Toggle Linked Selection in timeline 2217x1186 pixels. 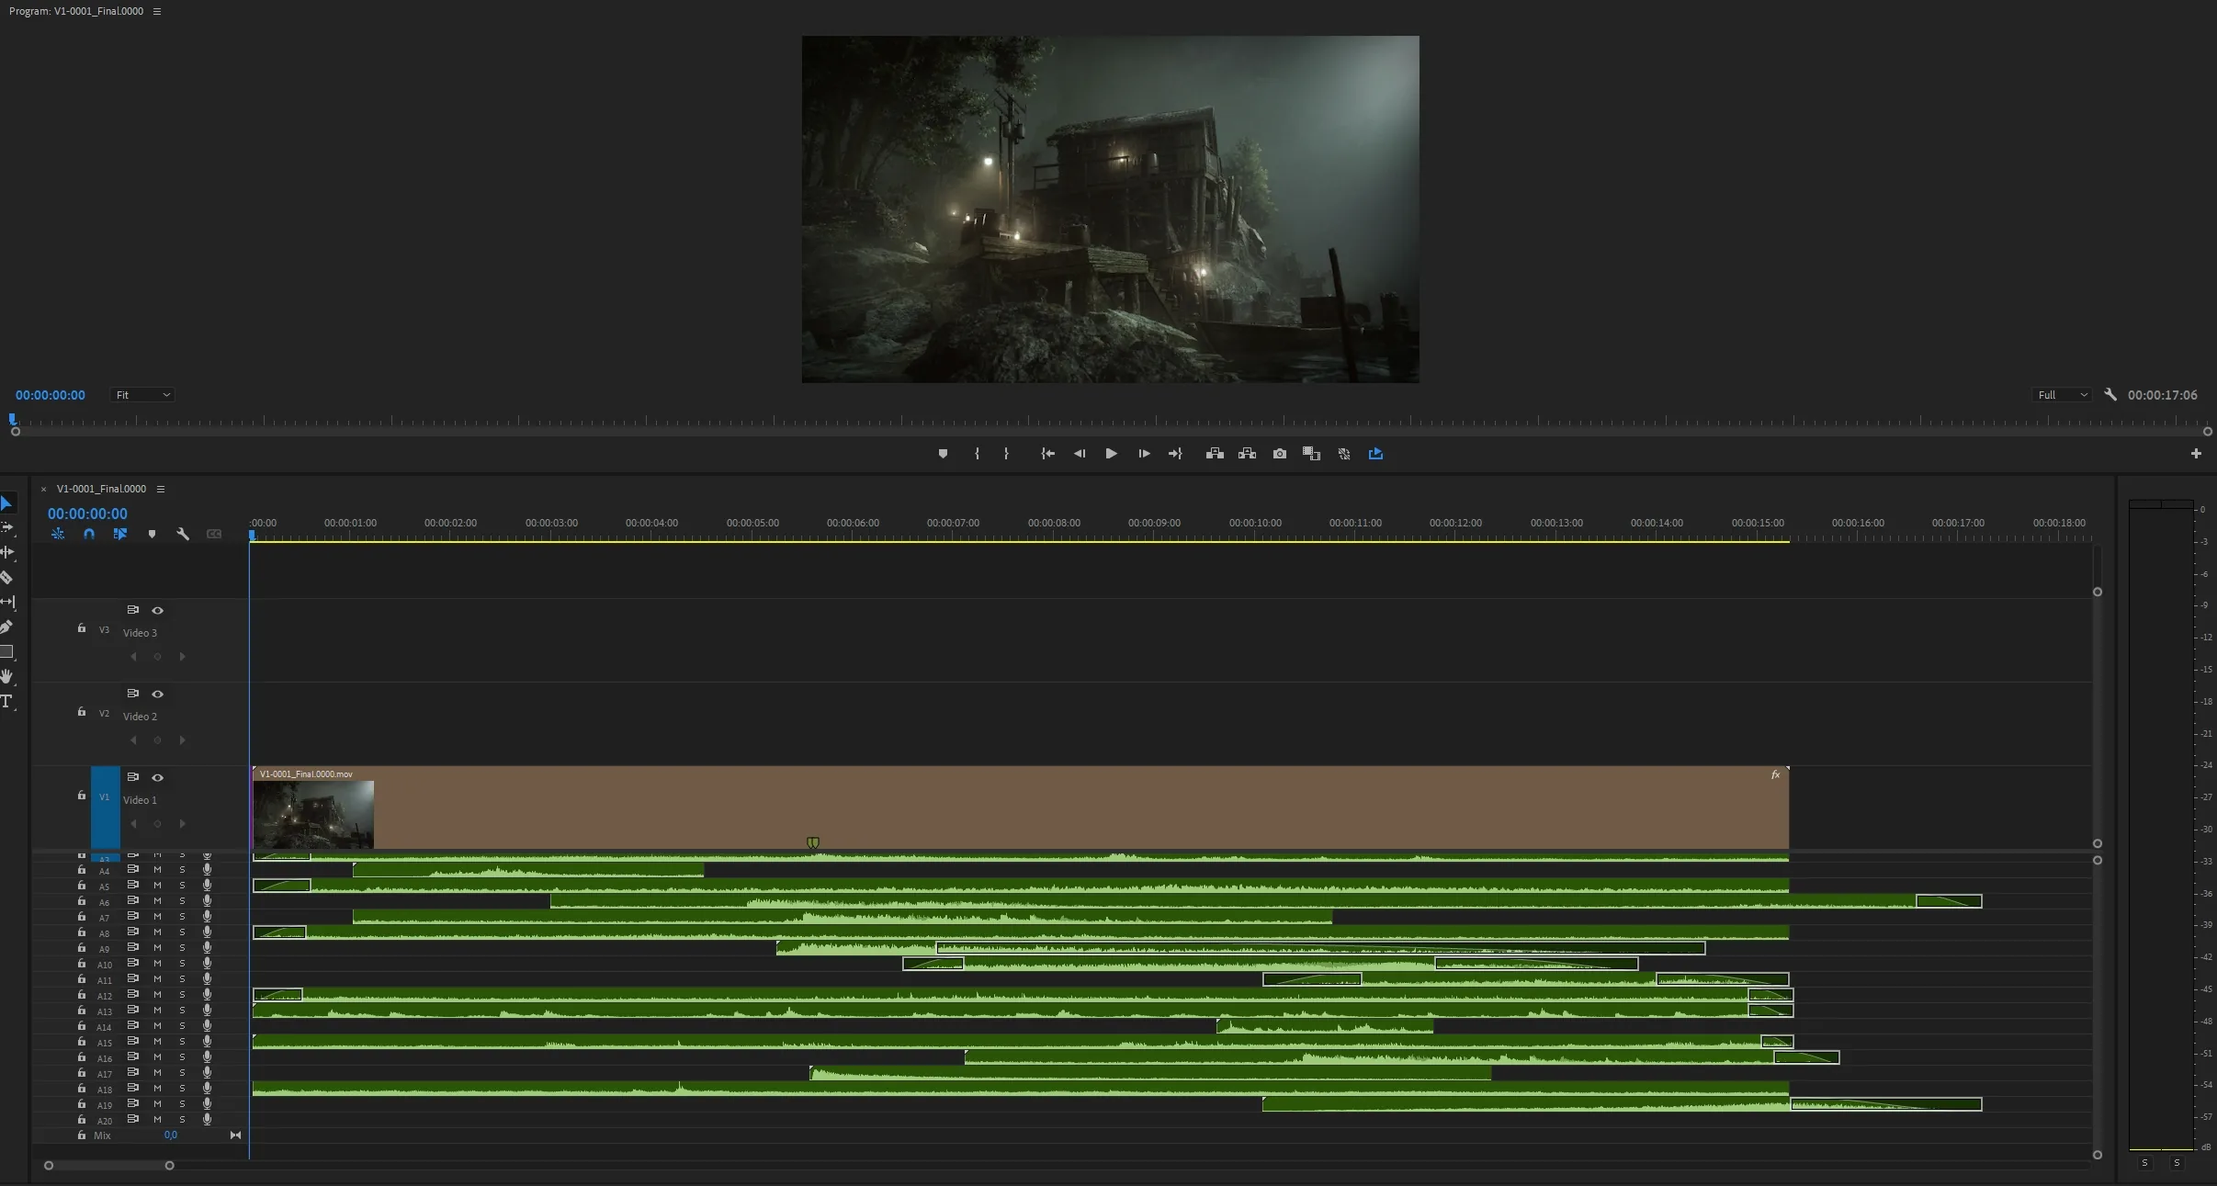click(120, 534)
